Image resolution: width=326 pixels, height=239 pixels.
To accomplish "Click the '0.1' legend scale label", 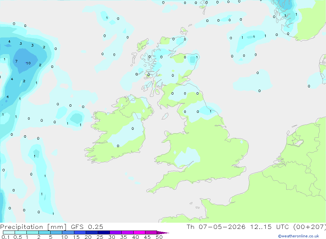I will [x=6, y=237].
